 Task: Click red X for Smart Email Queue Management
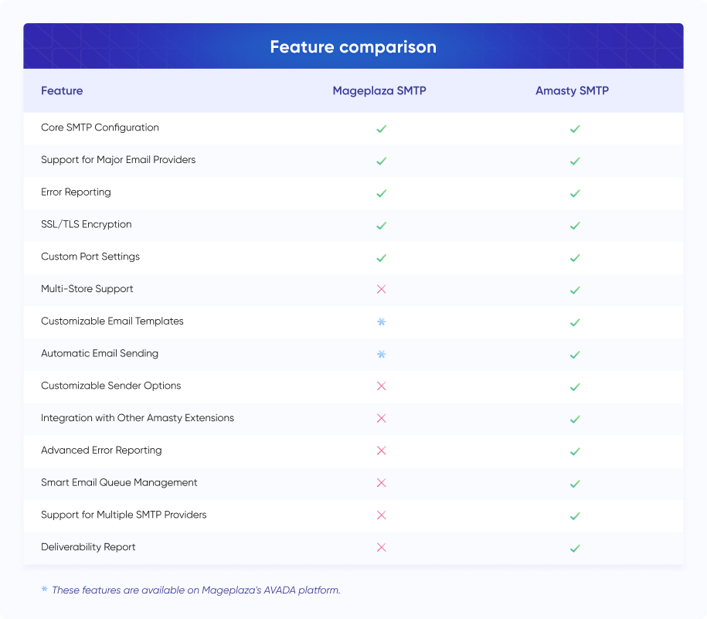[x=382, y=483]
